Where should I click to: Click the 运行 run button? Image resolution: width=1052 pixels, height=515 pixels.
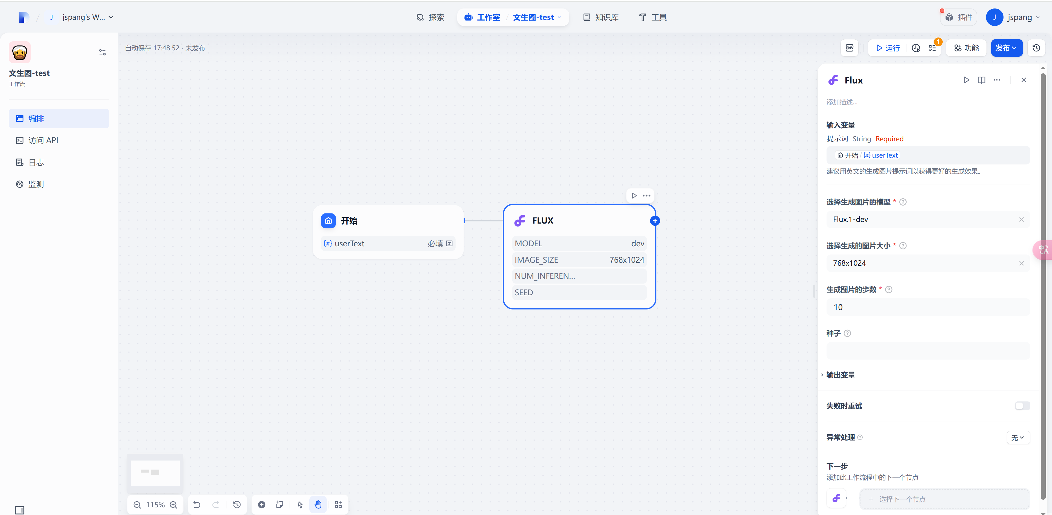pyautogui.click(x=888, y=48)
